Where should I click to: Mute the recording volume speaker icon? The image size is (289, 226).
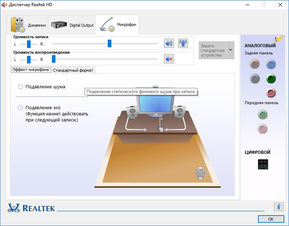click(x=169, y=43)
